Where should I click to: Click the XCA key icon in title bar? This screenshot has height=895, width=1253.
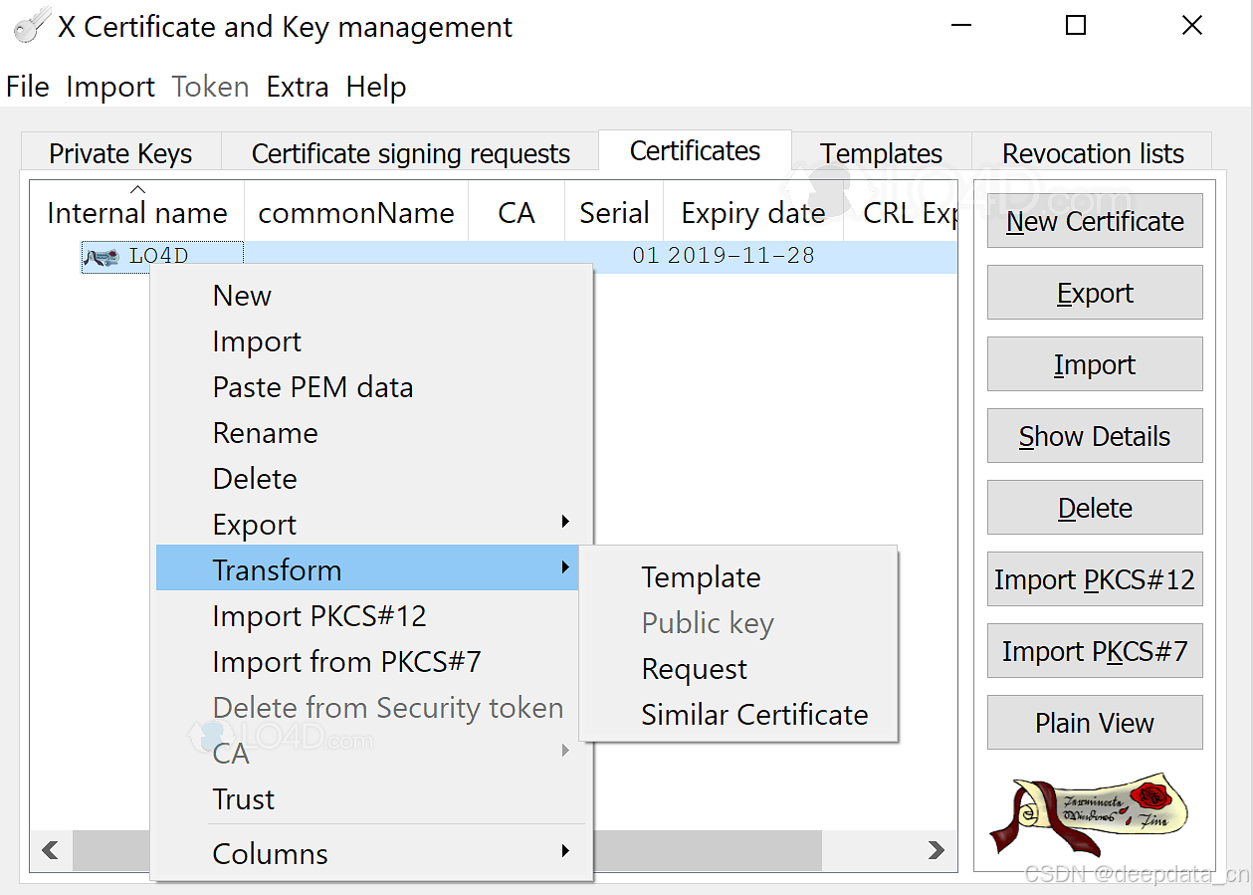30,26
